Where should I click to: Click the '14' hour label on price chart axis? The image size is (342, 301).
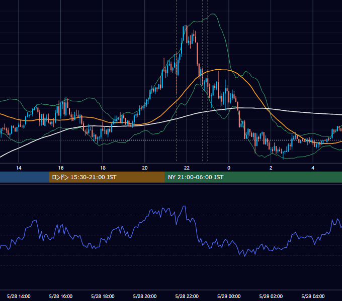click(x=19, y=168)
